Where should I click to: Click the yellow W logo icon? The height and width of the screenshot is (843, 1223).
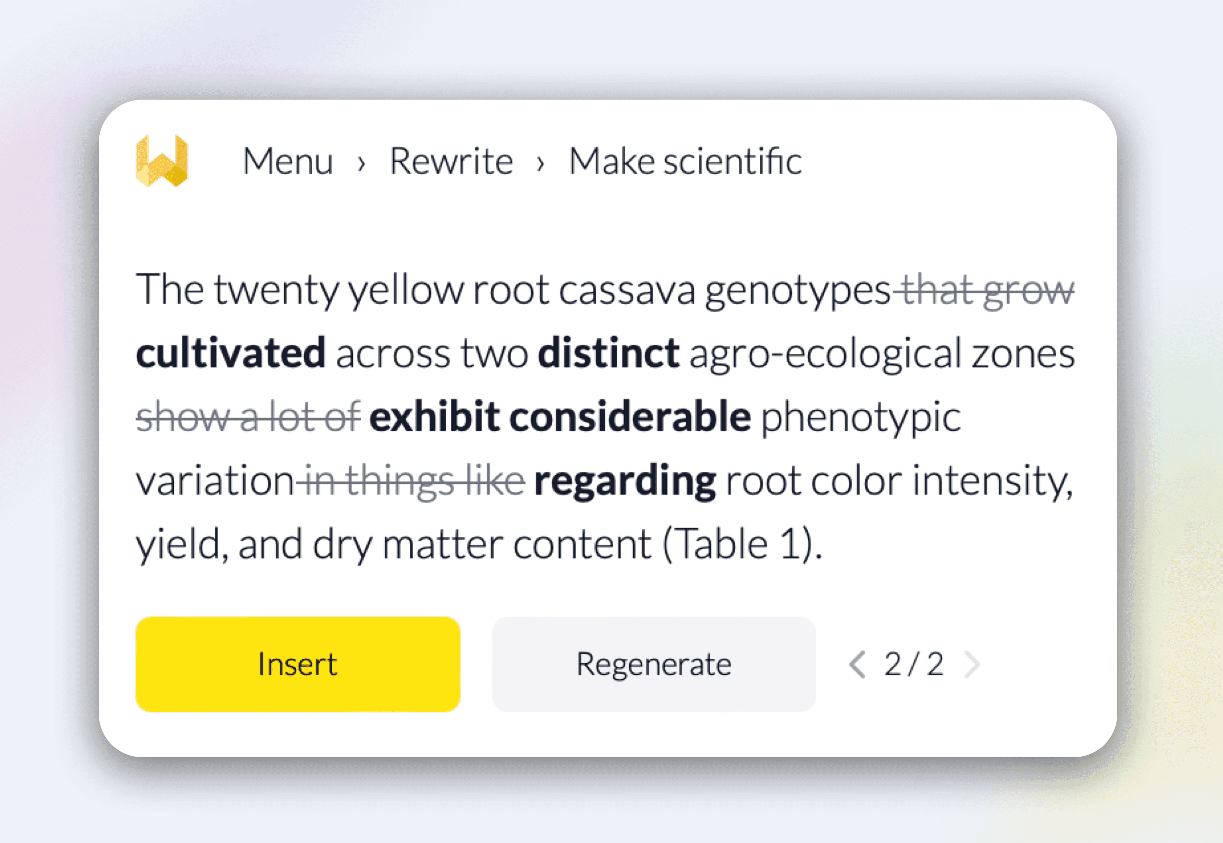click(x=162, y=161)
